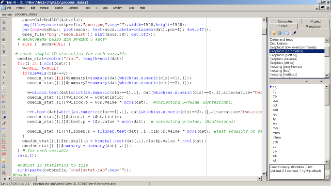Click the blue pen icon in left toolbar
This screenshot has height=186, width=331.
click(3, 118)
